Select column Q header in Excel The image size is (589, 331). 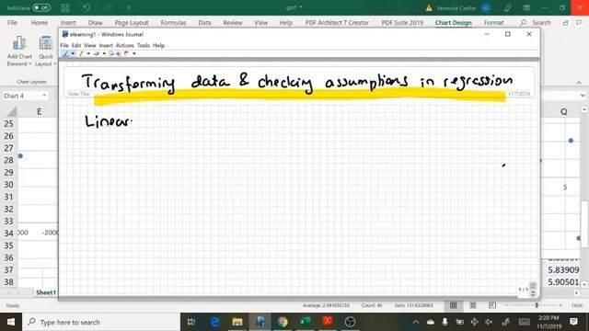tap(563, 112)
